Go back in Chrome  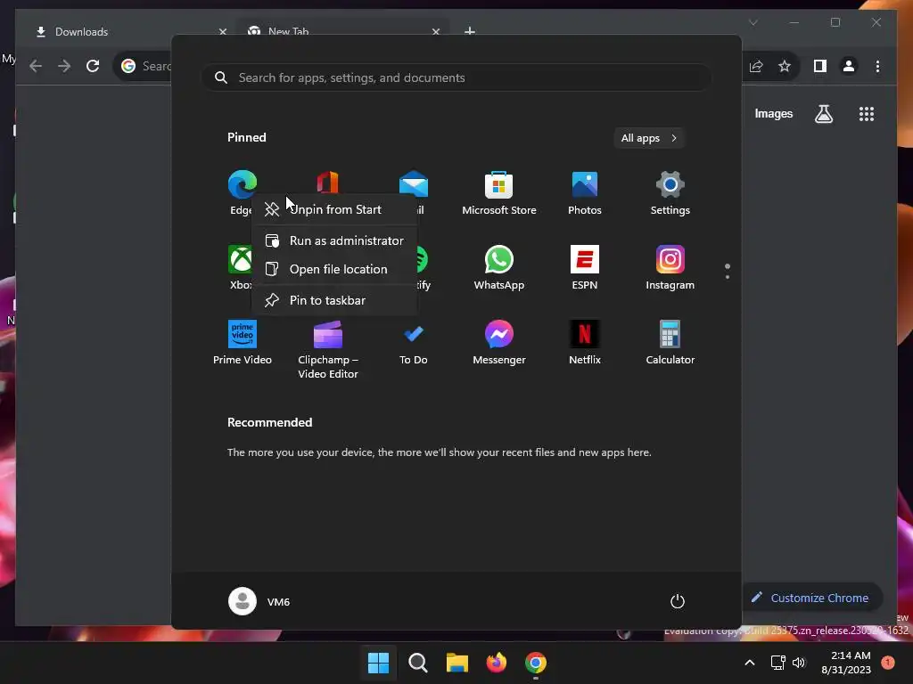[36, 66]
